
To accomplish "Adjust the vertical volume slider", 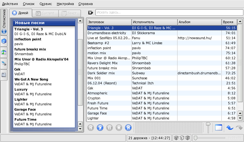I will tap(208, 128).
